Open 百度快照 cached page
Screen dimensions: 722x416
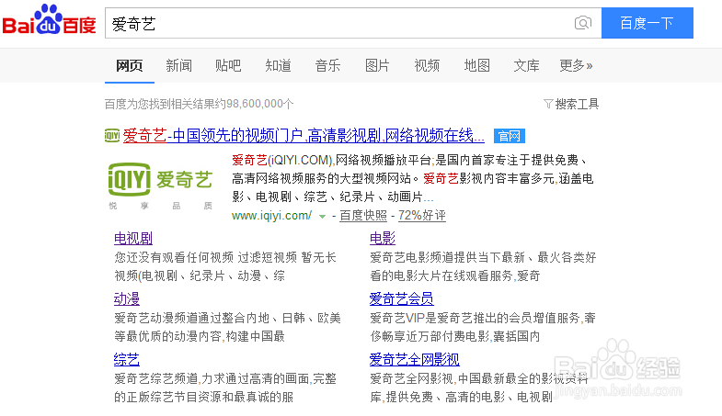pyautogui.click(x=363, y=216)
